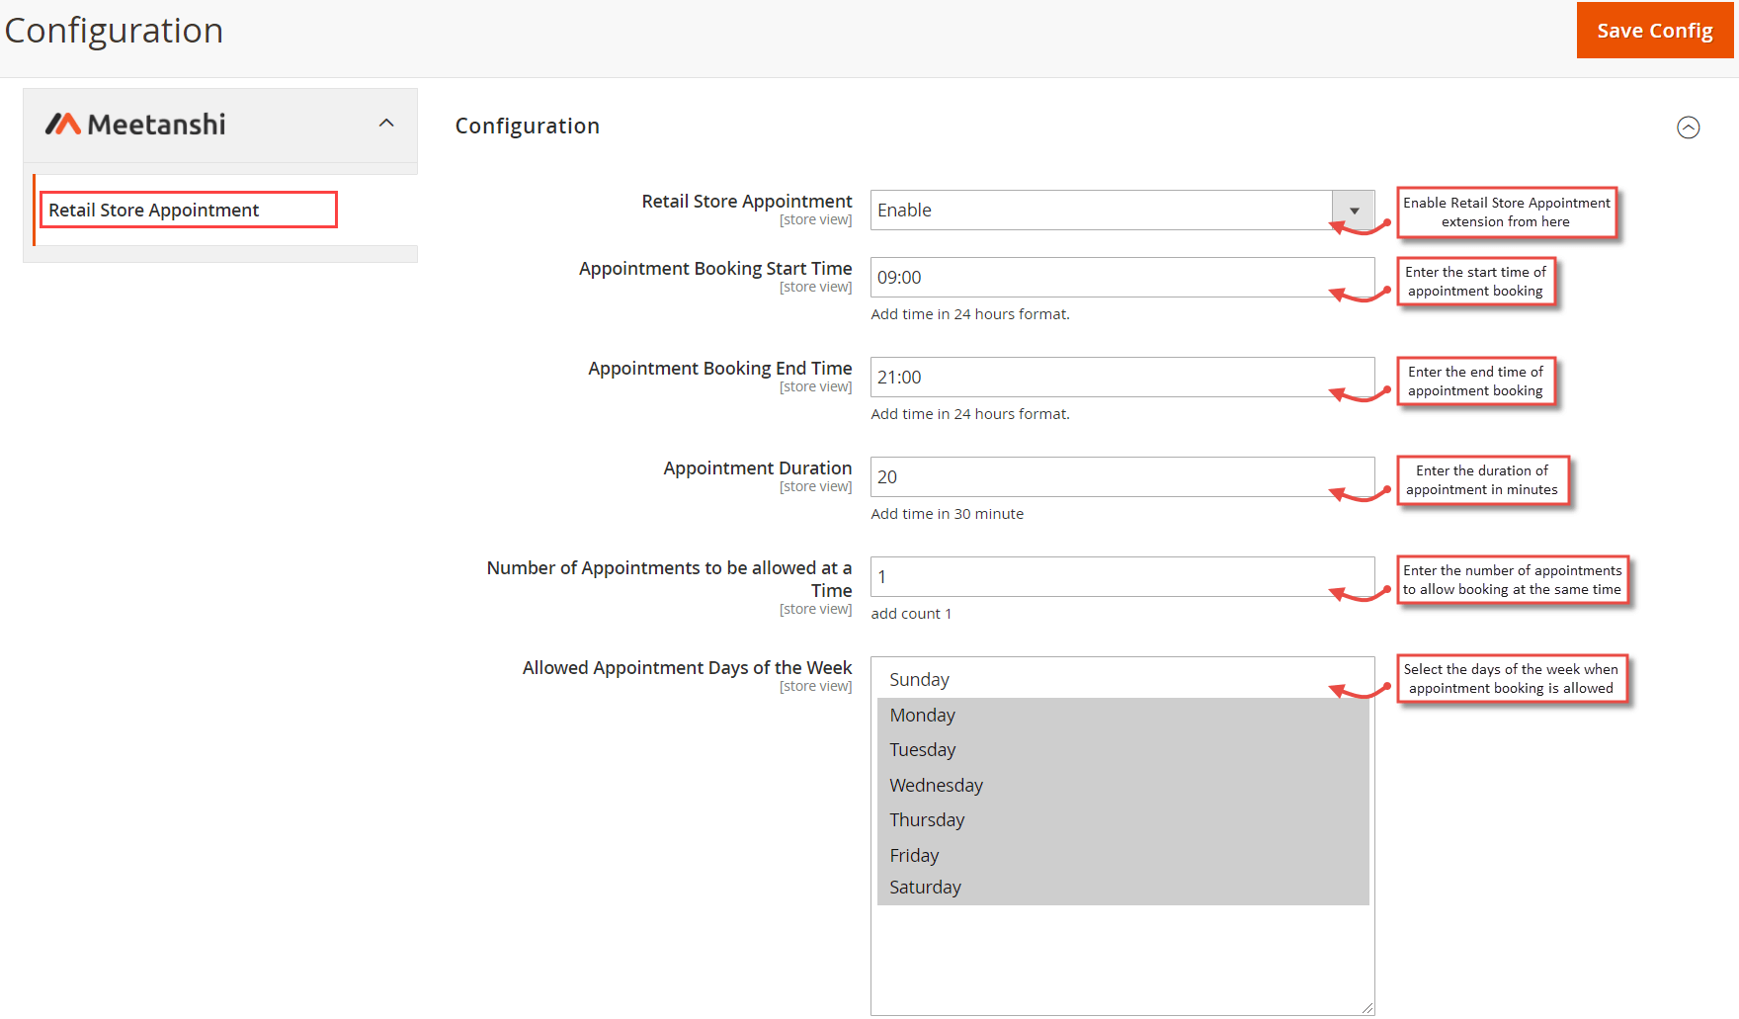This screenshot has width=1739, height=1019.
Task: Click the Appointment Booking End Time field
Action: coord(1121,377)
